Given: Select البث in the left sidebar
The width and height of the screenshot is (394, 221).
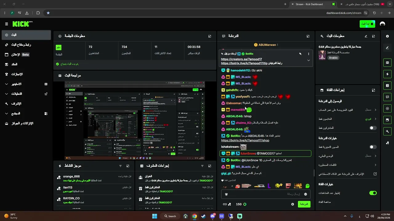Looking at the screenshot, I should tap(26, 35).
